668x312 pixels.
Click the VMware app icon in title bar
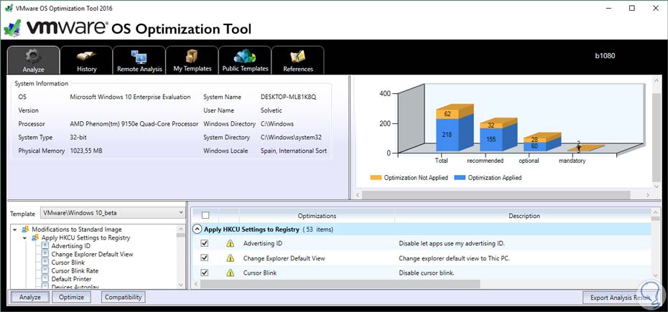click(9, 8)
